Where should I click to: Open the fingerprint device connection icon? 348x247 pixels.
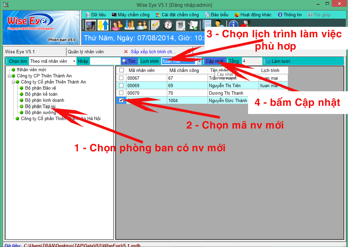(x=91, y=25)
